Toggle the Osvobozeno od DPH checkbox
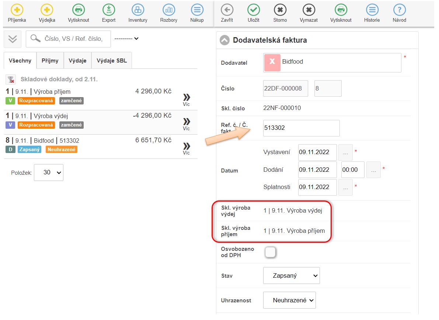Screen dimensions: 439x320 (270, 252)
